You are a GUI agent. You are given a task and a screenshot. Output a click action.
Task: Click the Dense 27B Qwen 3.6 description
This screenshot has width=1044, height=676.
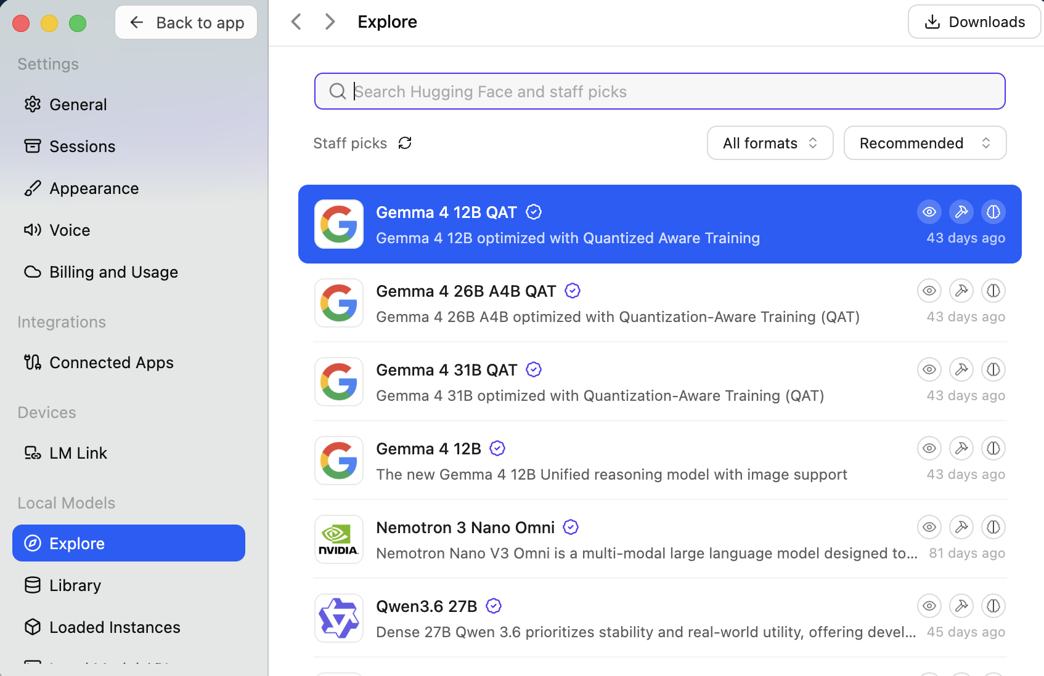(x=646, y=632)
